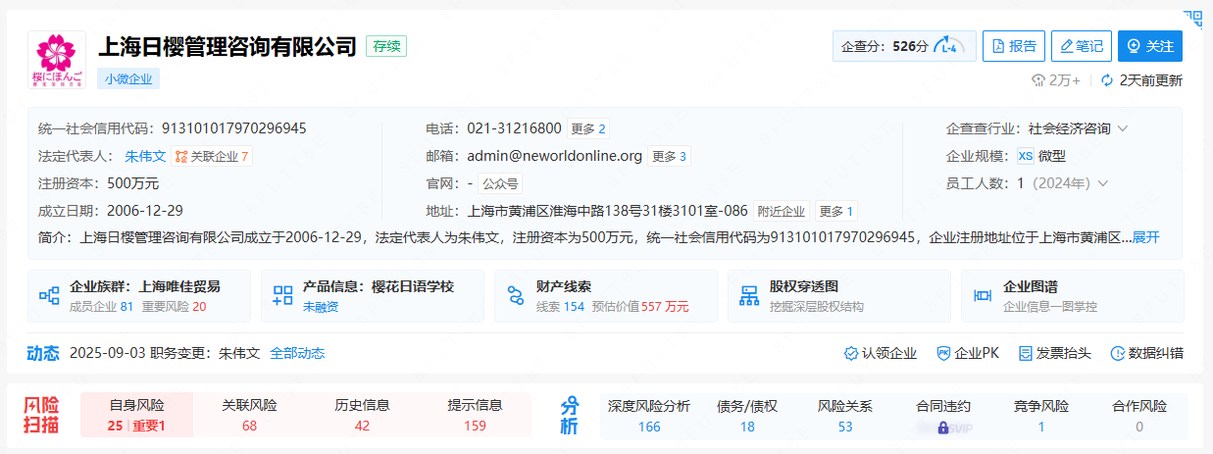Open 关联企业 7 tag
Image resolution: width=1213 pixels, height=454 pixels.
point(212,156)
